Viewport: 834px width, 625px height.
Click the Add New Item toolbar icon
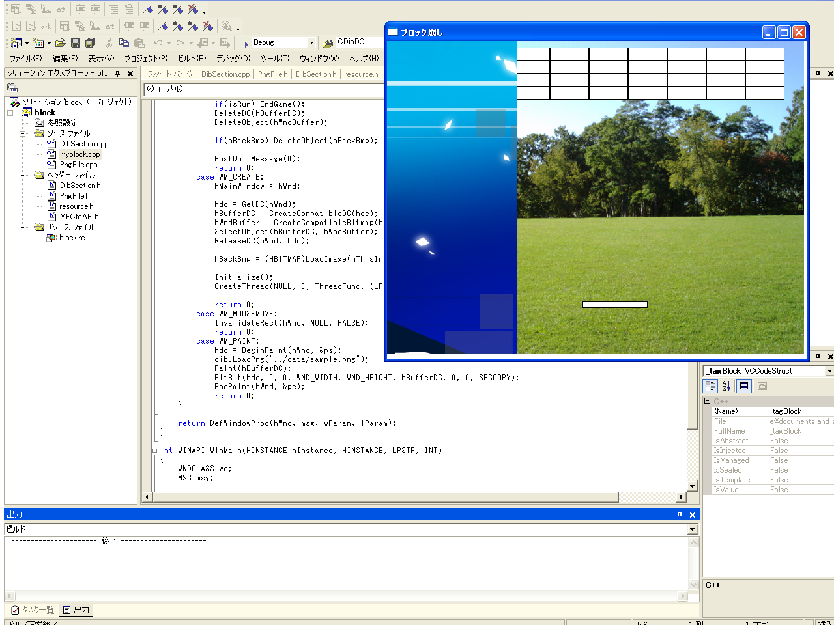(39, 43)
